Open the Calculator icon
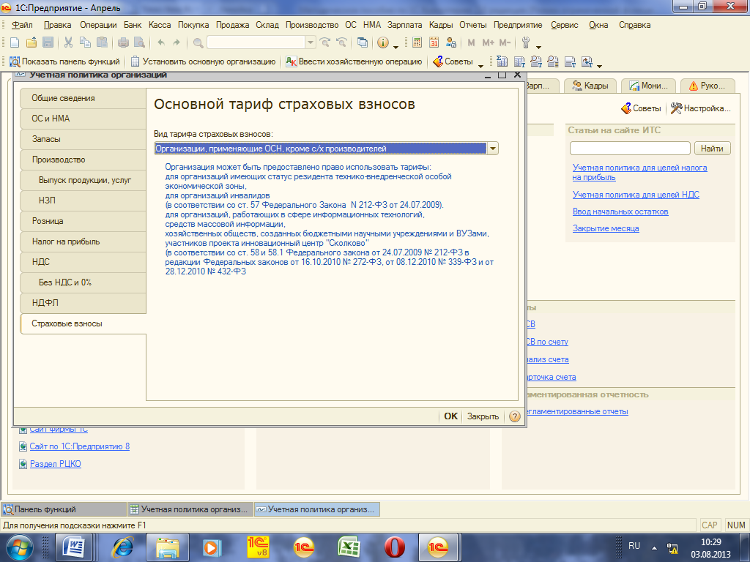This screenshot has width=750, height=562. pyautogui.click(x=417, y=42)
